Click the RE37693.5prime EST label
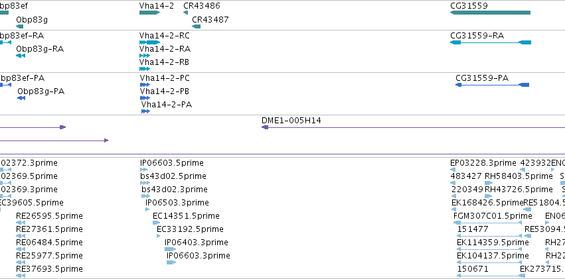The width and height of the screenshot is (565, 279). point(49,269)
